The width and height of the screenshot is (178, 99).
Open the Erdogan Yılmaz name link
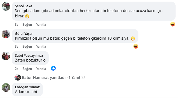click(x=27, y=87)
